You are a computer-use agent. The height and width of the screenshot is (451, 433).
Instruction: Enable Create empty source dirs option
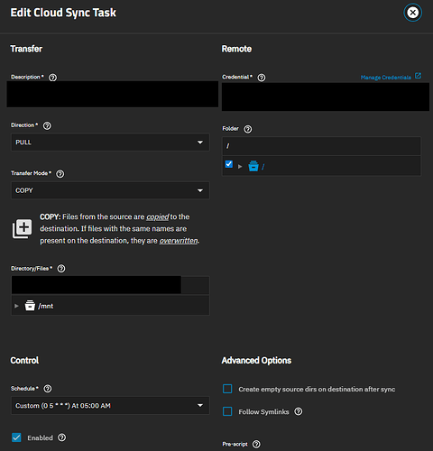click(227, 389)
